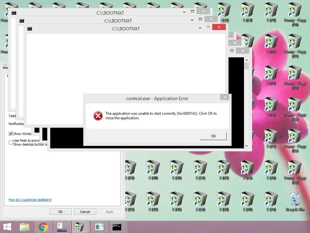This screenshot has width=310, height=233.
Task: Click the console window scrollbar thumb
Action: [246, 66]
